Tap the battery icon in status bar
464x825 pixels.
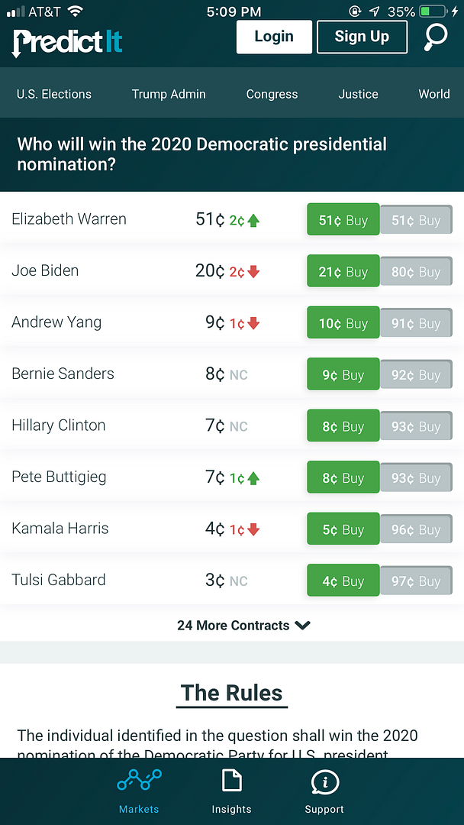[x=434, y=11]
